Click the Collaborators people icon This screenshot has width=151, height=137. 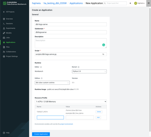pyautogui.click(x=4, y=52)
